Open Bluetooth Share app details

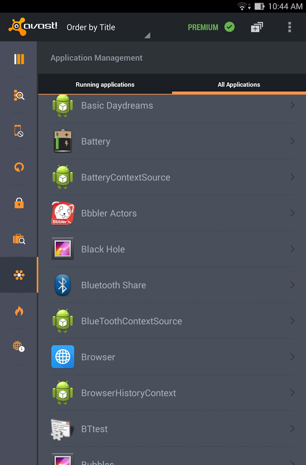172,285
